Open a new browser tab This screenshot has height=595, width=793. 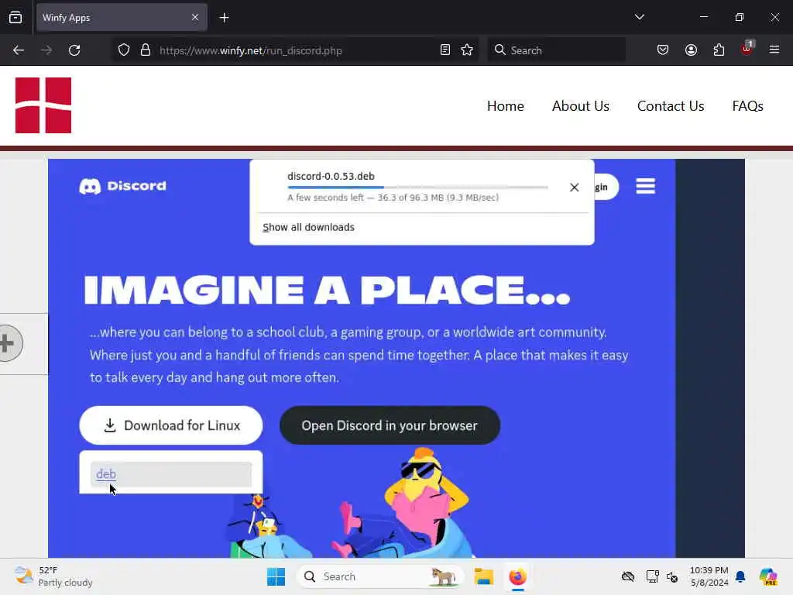pos(224,18)
